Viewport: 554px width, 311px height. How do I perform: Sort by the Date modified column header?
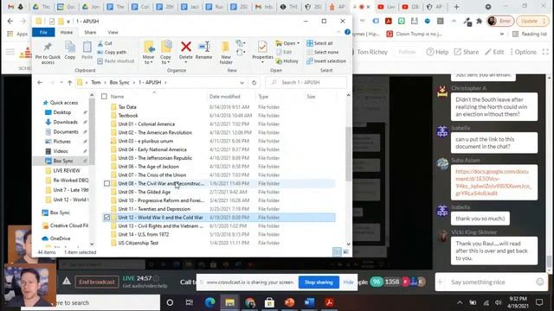pyautogui.click(x=225, y=96)
